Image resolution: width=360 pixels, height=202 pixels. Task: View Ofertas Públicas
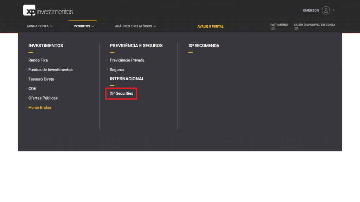[x=43, y=98]
